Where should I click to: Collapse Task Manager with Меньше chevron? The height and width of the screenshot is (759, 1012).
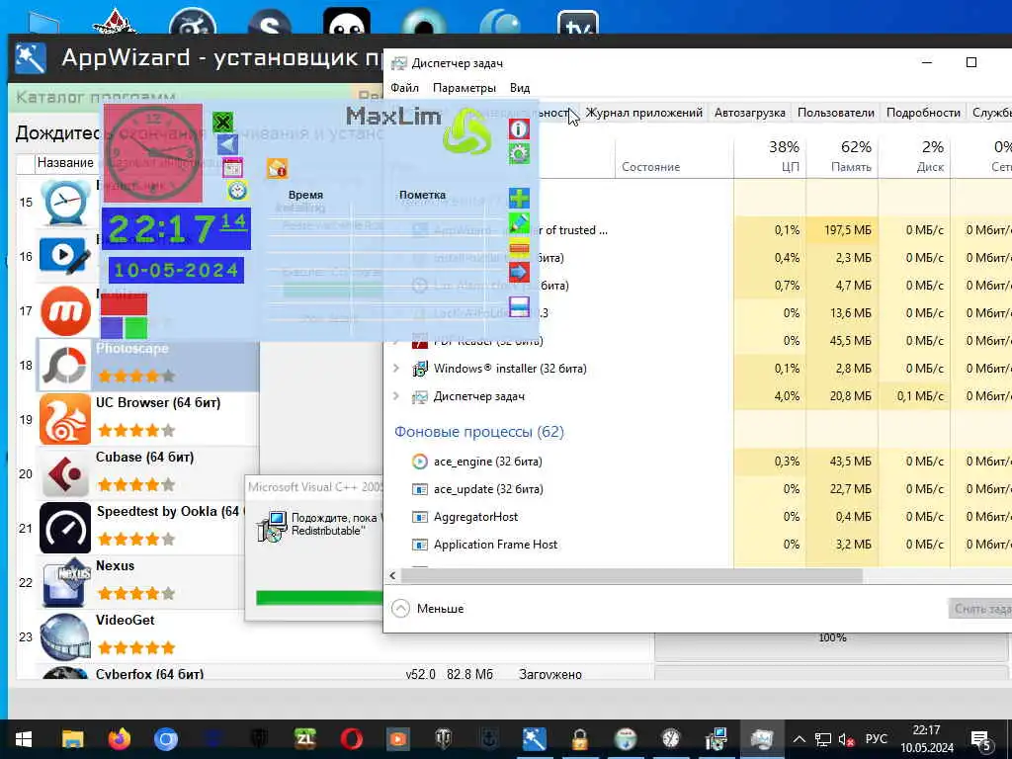pyautogui.click(x=401, y=609)
